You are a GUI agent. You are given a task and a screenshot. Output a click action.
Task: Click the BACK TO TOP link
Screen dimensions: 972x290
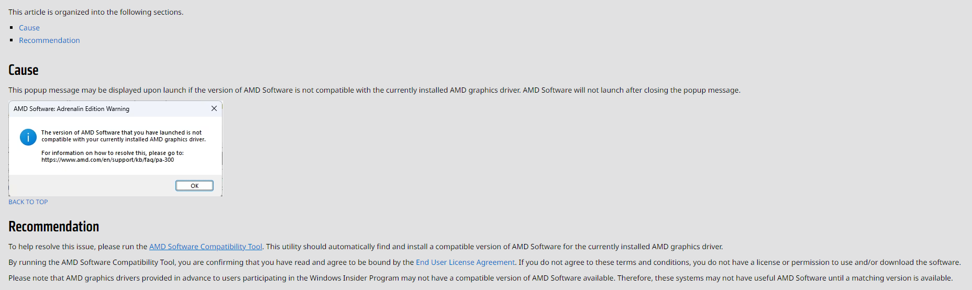[x=28, y=202]
